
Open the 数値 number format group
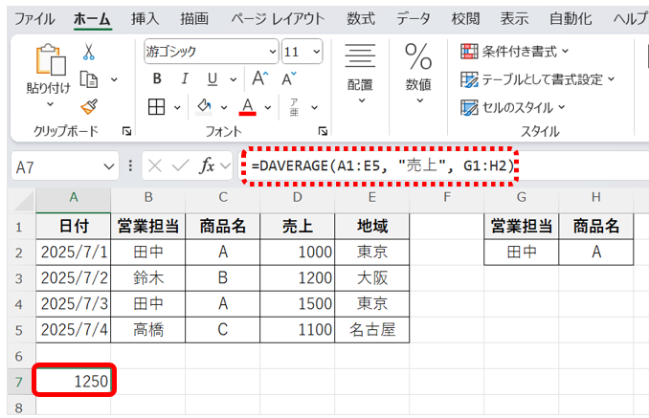[418, 74]
